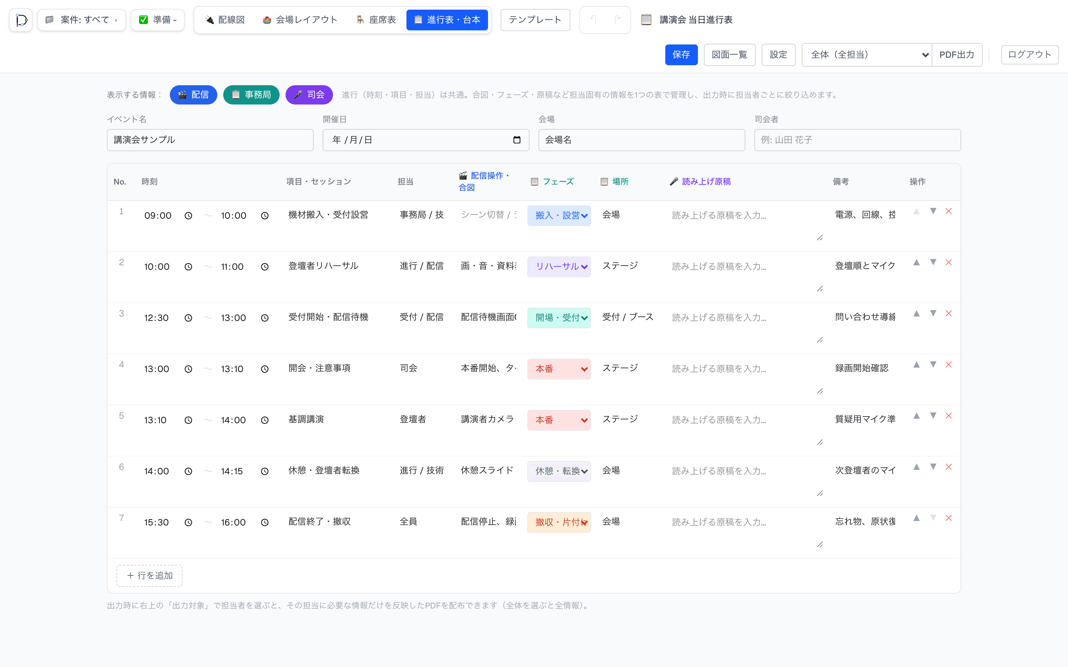Viewport: 1068px width, 667px height.
Task: Open the 休憩・転換 phase dropdown
Action: pyautogui.click(x=559, y=472)
